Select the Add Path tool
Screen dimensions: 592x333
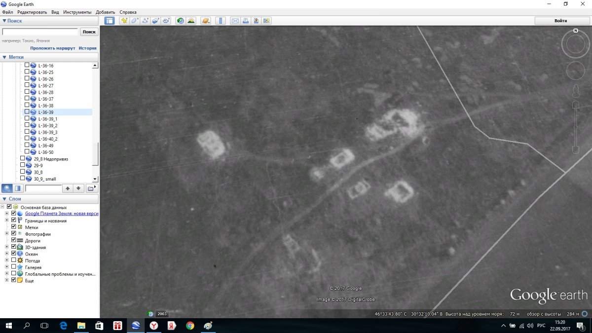pyautogui.click(x=145, y=21)
